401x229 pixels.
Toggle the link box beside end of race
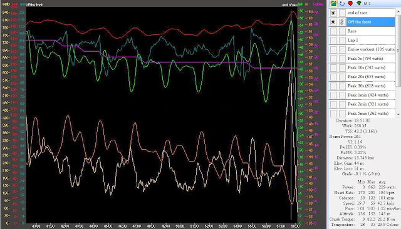[x=342, y=12]
